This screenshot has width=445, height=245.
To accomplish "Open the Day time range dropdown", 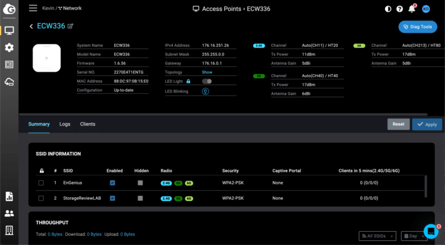I will coord(414,236).
